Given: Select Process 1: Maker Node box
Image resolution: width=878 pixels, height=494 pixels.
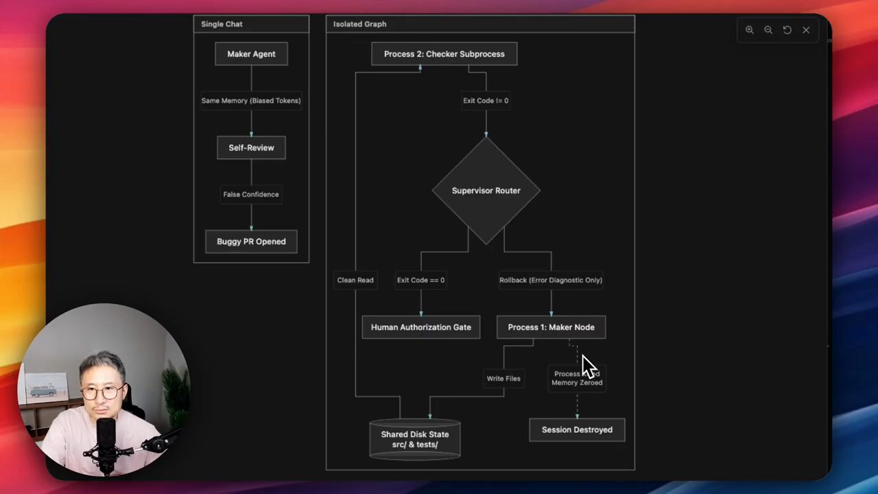Looking at the screenshot, I should [551, 327].
